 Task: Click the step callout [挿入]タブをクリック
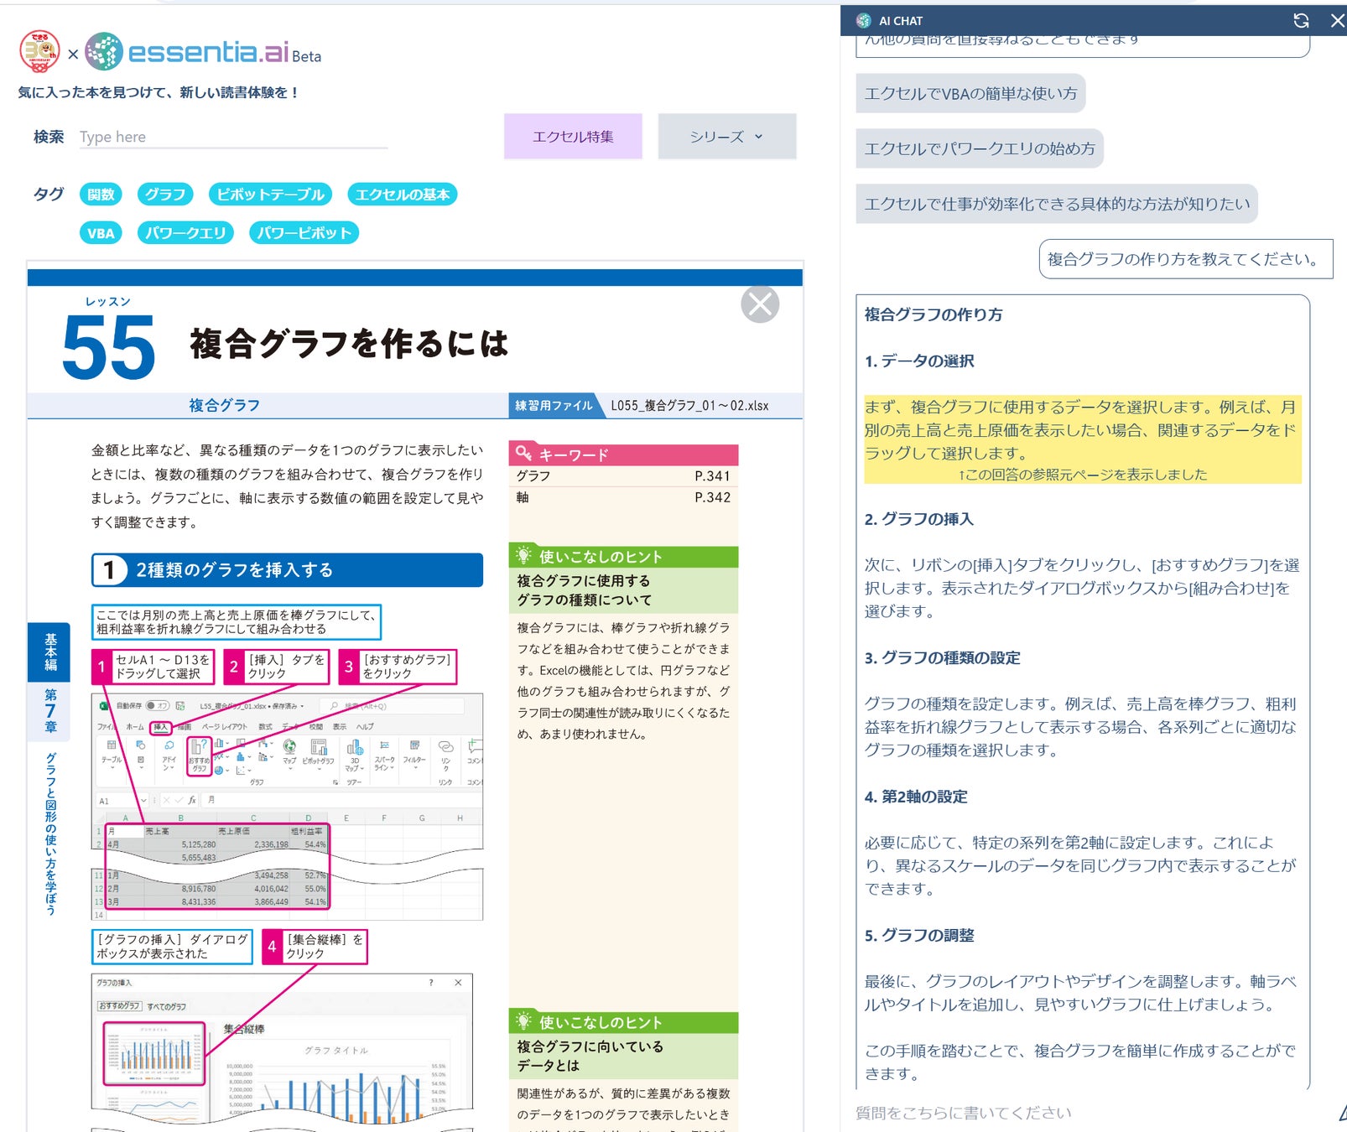(x=277, y=667)
